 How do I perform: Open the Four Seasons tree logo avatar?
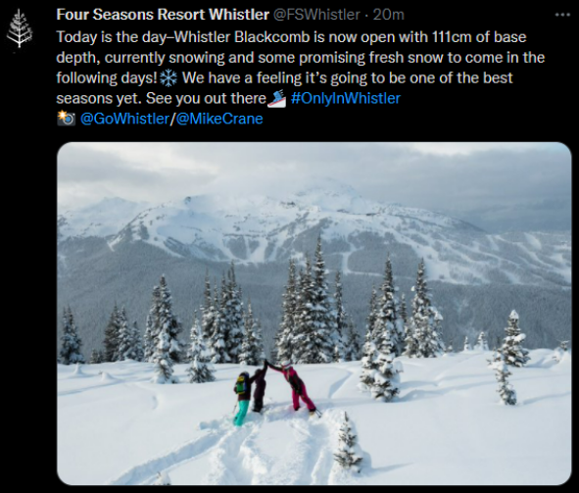coord(20,28)
